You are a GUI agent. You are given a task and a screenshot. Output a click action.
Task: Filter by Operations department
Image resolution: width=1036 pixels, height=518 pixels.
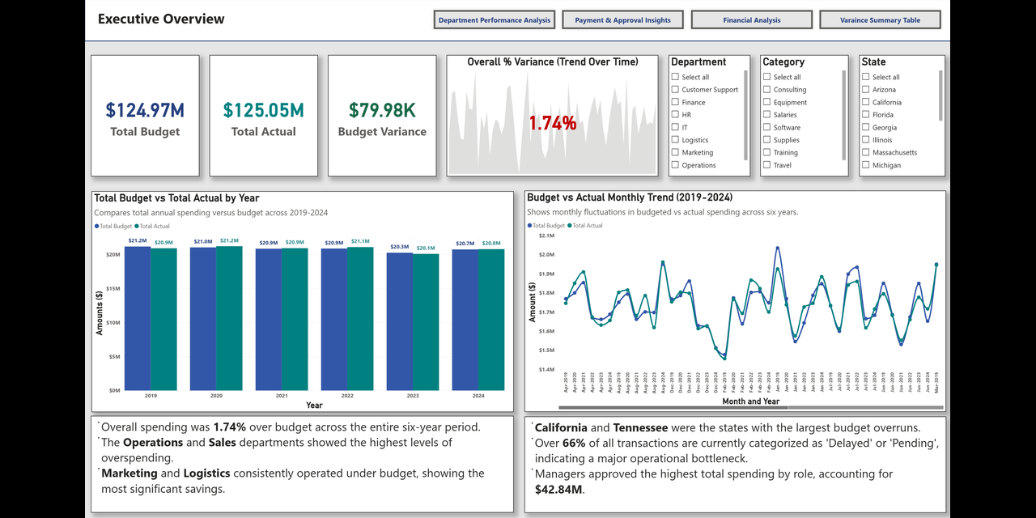[x=675, y=165]
